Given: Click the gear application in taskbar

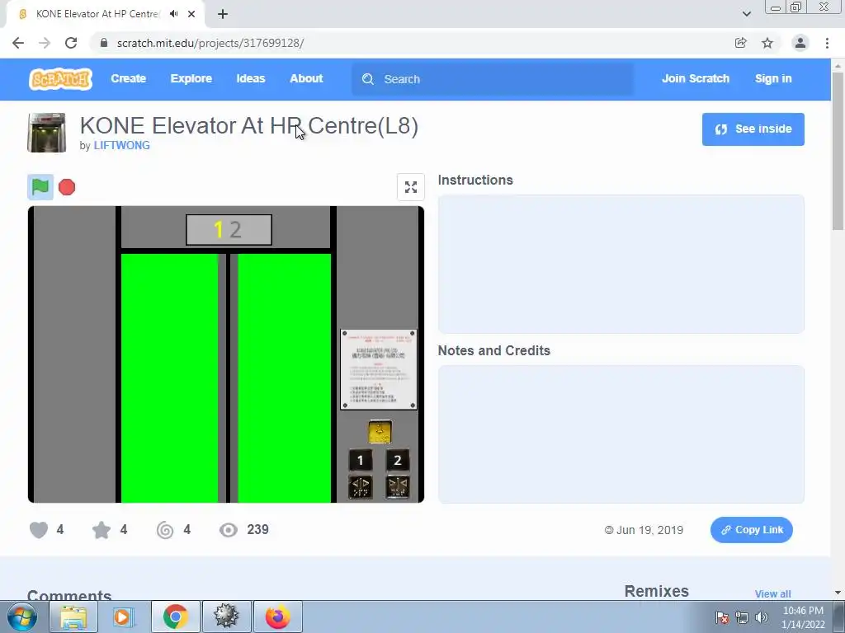Looking at the screenshot, I should click(x=226, y=617).
